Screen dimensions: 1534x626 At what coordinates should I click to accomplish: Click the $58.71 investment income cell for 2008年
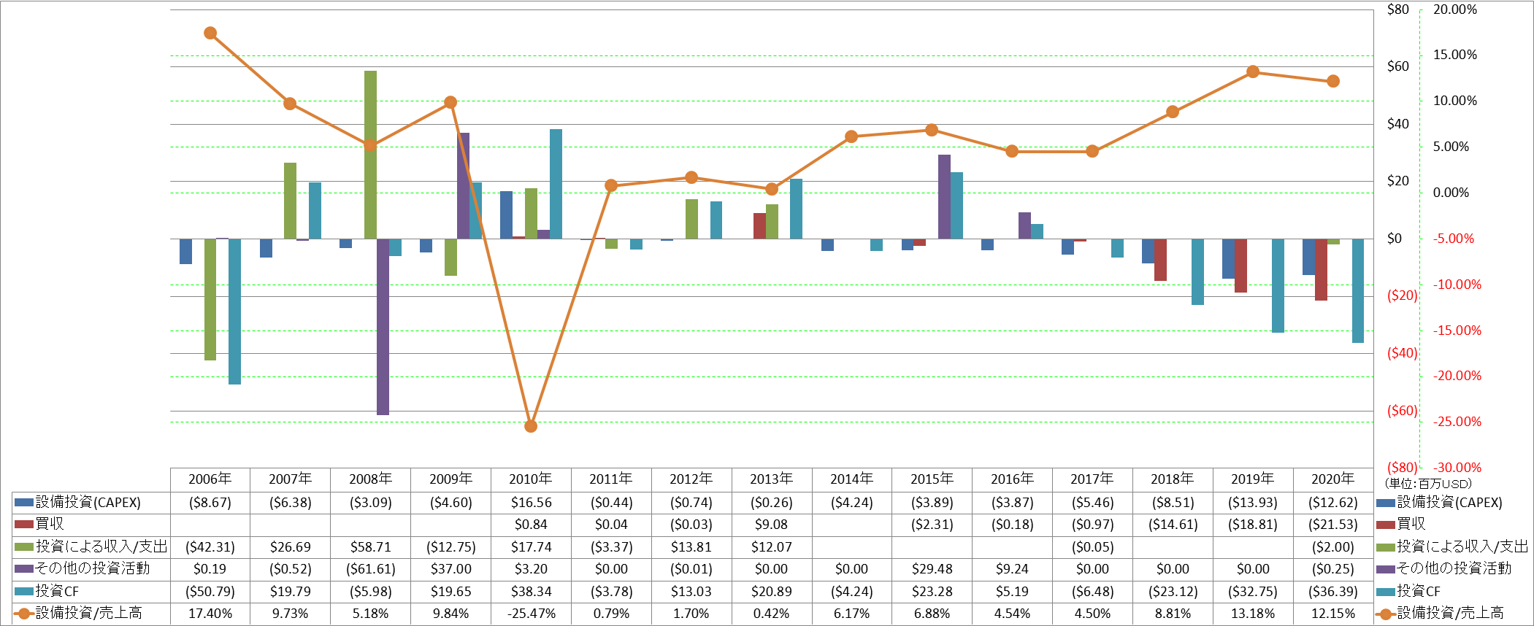[371, 547]
